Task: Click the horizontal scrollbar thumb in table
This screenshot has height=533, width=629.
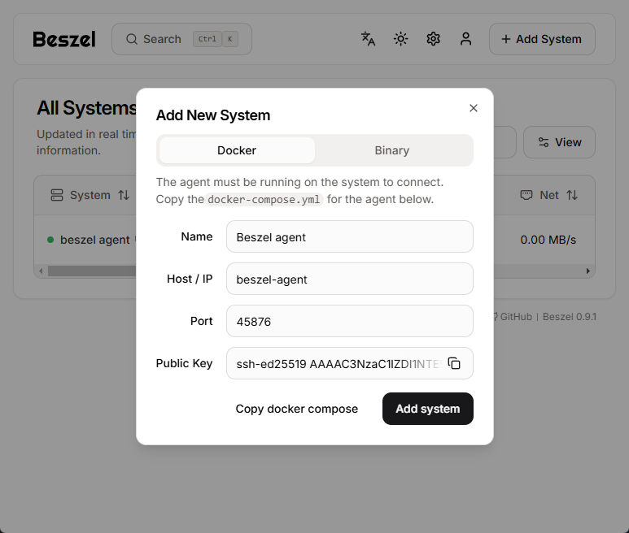Action: pos(92,271)
